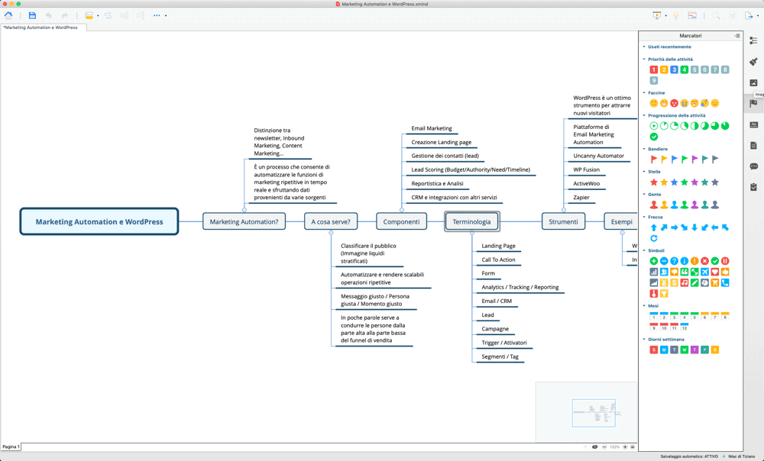Switch to the Marketing Automation e WordPress tab

click(44, 27)
